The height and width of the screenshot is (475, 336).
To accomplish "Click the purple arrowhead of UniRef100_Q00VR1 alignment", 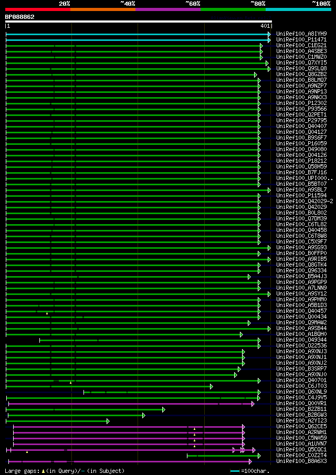I will [253, 404].
